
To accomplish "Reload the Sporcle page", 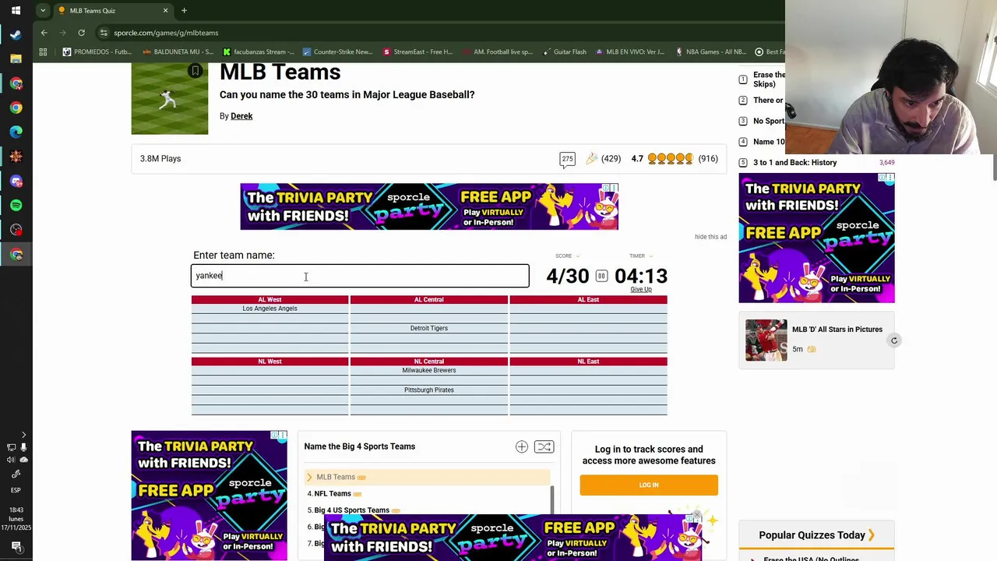I will (x=81, y=33).
